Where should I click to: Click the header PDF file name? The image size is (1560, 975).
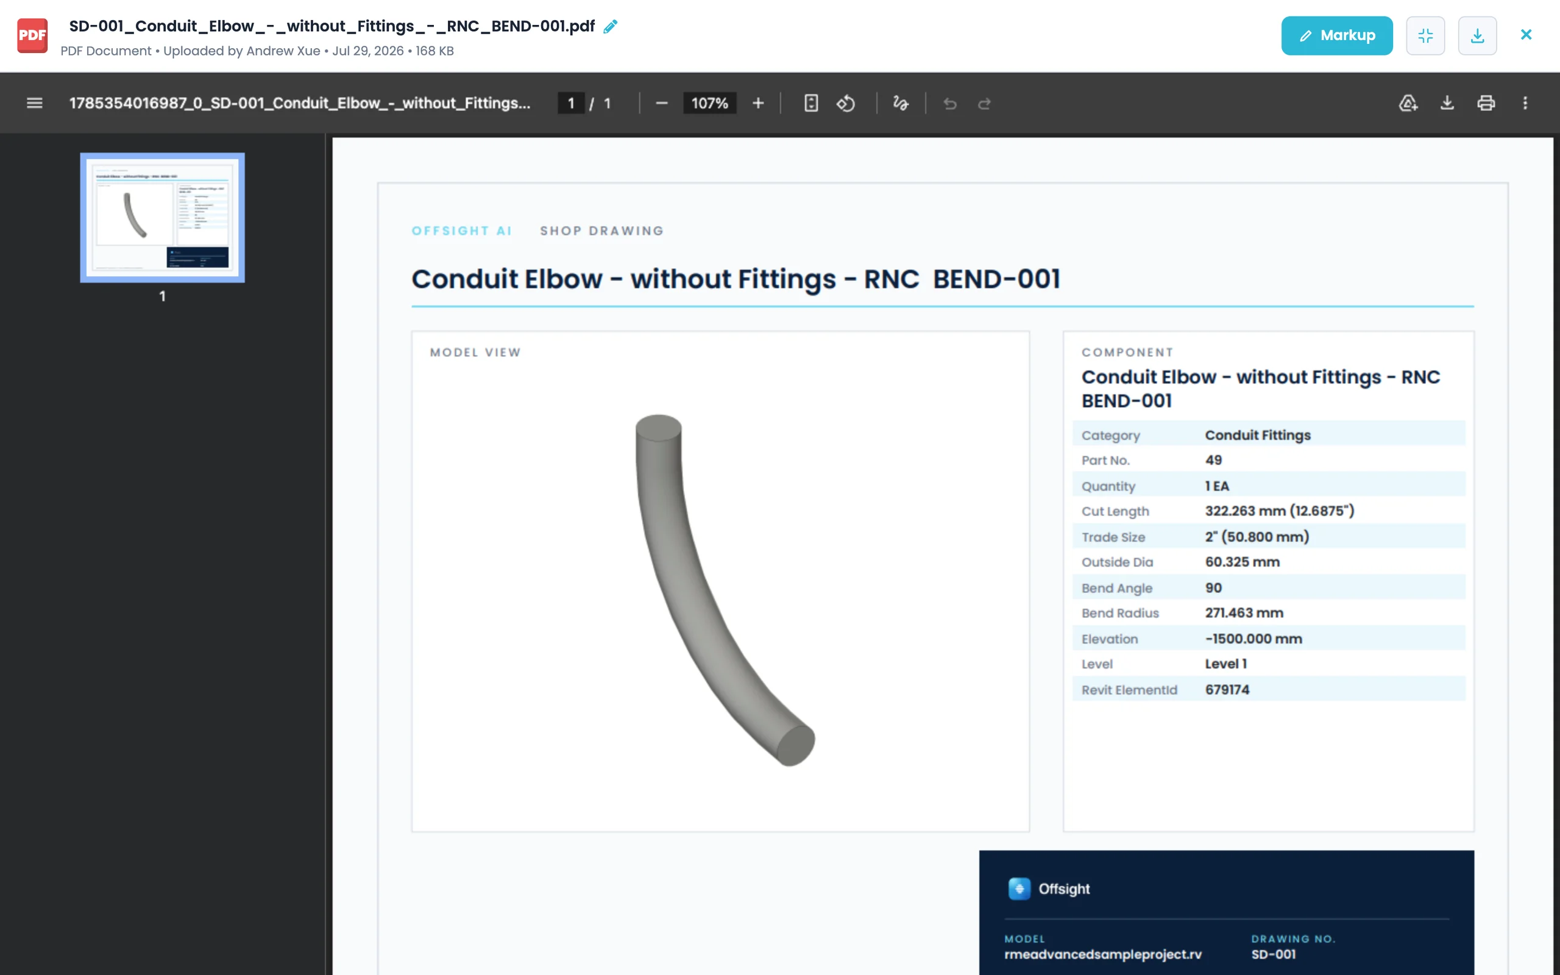point(332,26)
